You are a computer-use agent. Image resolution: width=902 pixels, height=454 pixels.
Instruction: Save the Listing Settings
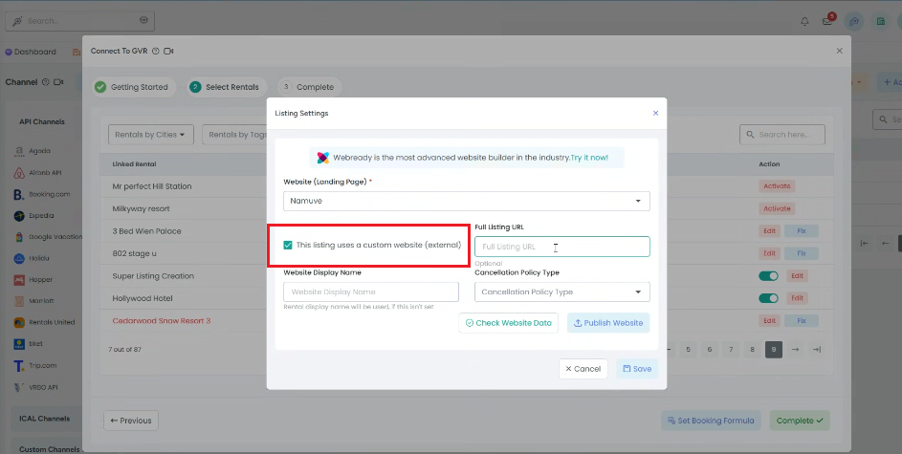point(637,369)
